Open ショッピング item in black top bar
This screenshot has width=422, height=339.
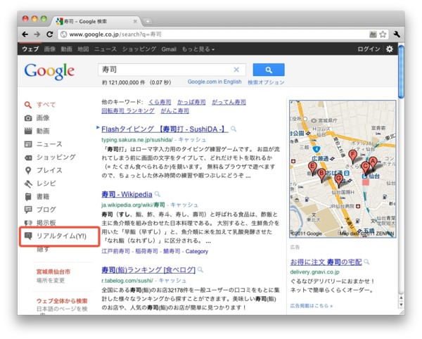(139, 49)
